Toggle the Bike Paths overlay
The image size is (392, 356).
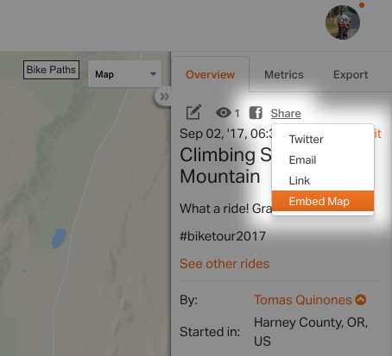tap(51, 70)
